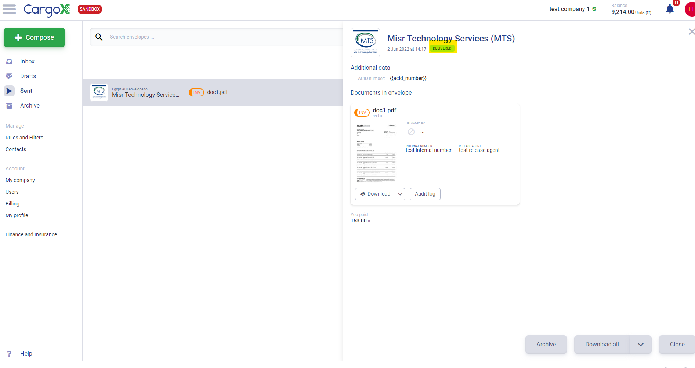
Task: Open the Inbox folder
Action: coord(27,62)
